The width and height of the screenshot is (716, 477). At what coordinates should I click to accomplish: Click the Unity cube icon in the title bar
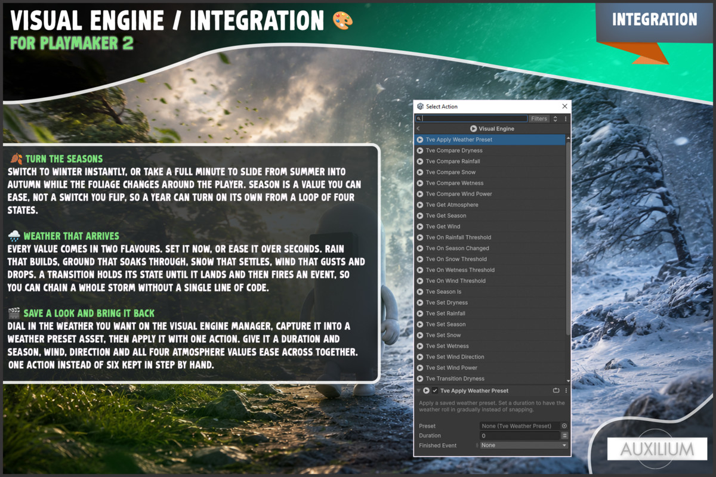tap(420, 106)
